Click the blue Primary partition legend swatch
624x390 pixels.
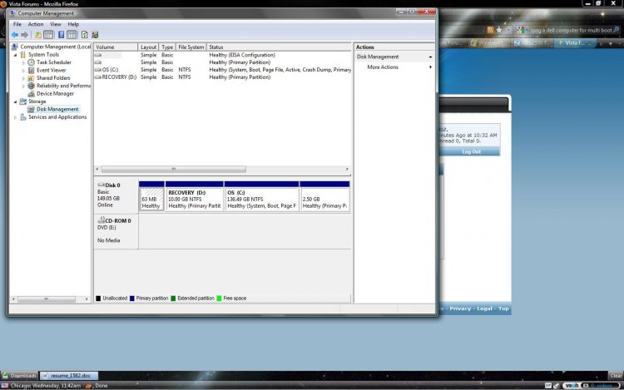(131, 299)
